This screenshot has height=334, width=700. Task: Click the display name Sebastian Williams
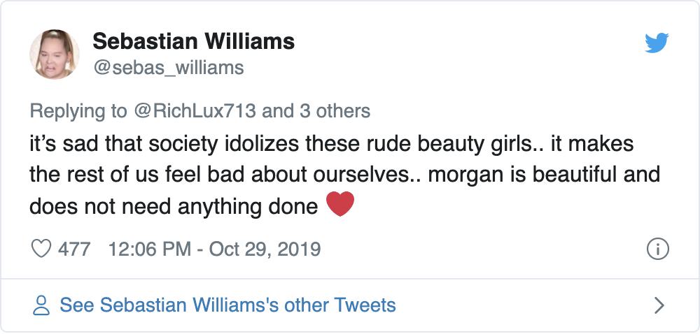[193, 41]
